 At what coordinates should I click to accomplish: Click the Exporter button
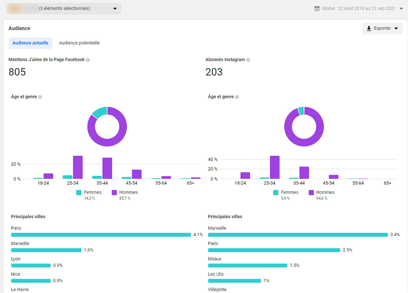click(x=382, y=28)
